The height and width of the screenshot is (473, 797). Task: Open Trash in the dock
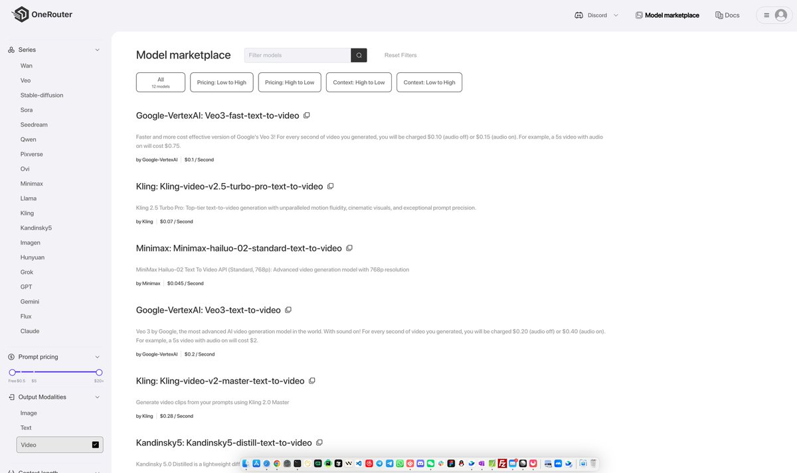593,463
